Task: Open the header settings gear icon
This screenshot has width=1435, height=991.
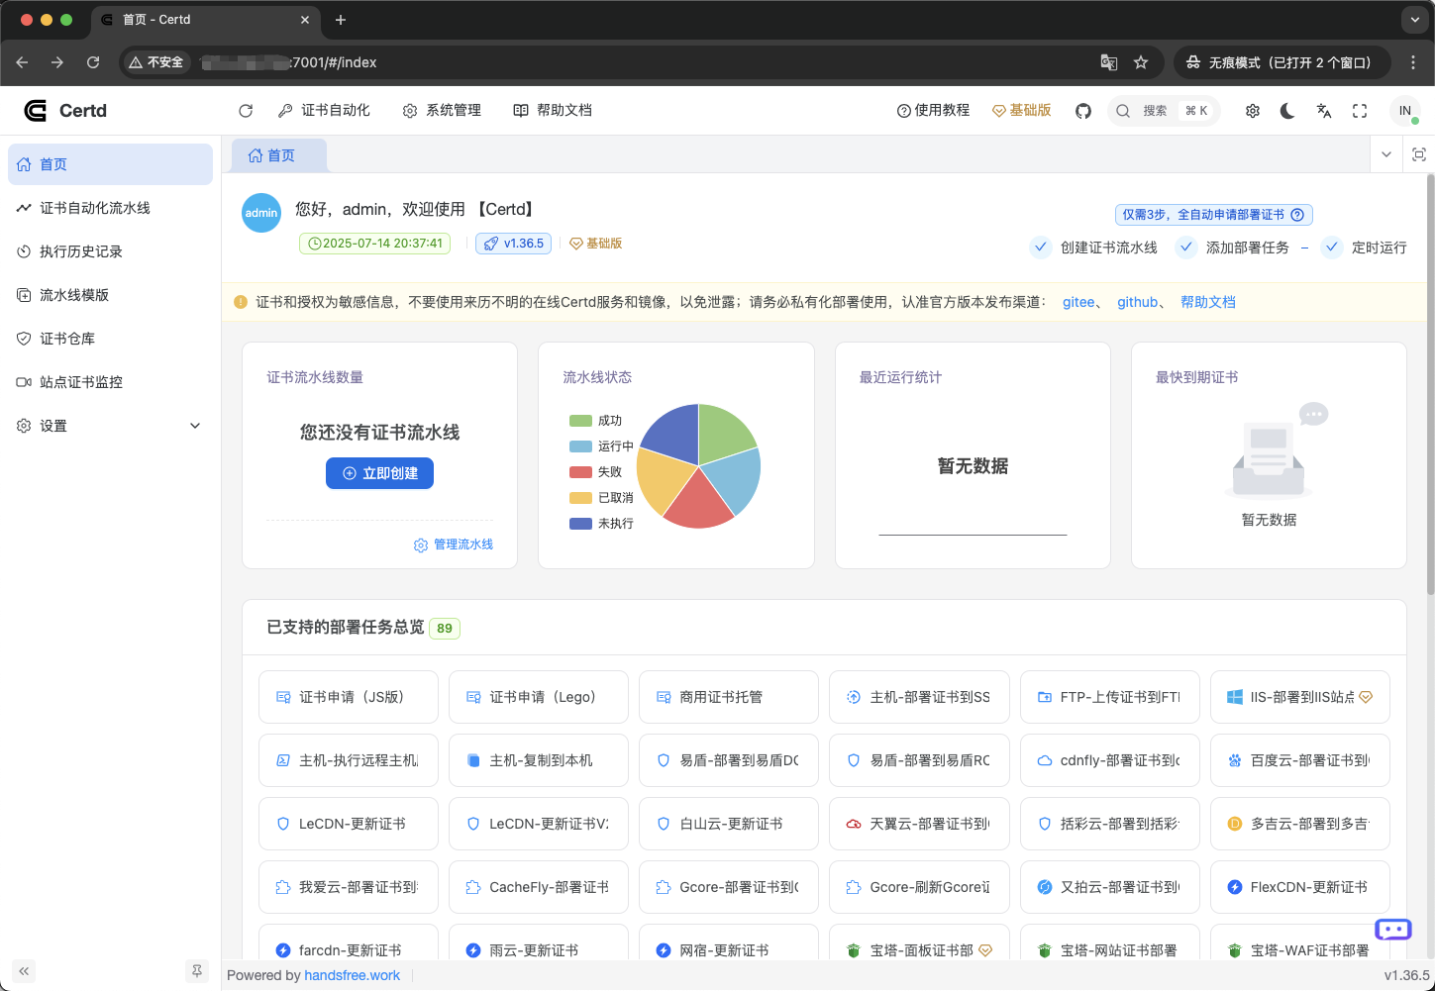Action: 1253,111
